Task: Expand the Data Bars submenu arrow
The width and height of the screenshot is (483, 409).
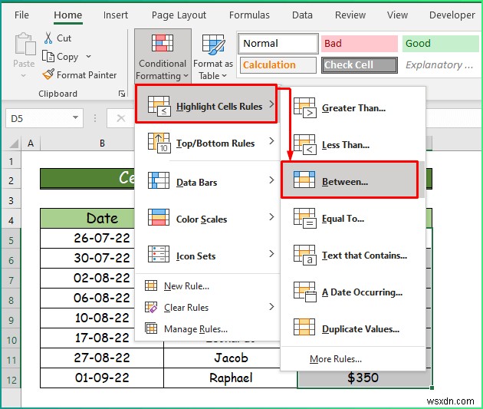Action: 271,180
